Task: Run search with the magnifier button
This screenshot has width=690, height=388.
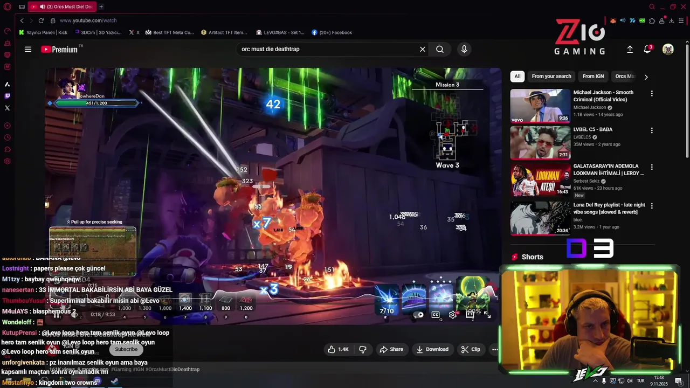Action: click(x=440, y=49)
